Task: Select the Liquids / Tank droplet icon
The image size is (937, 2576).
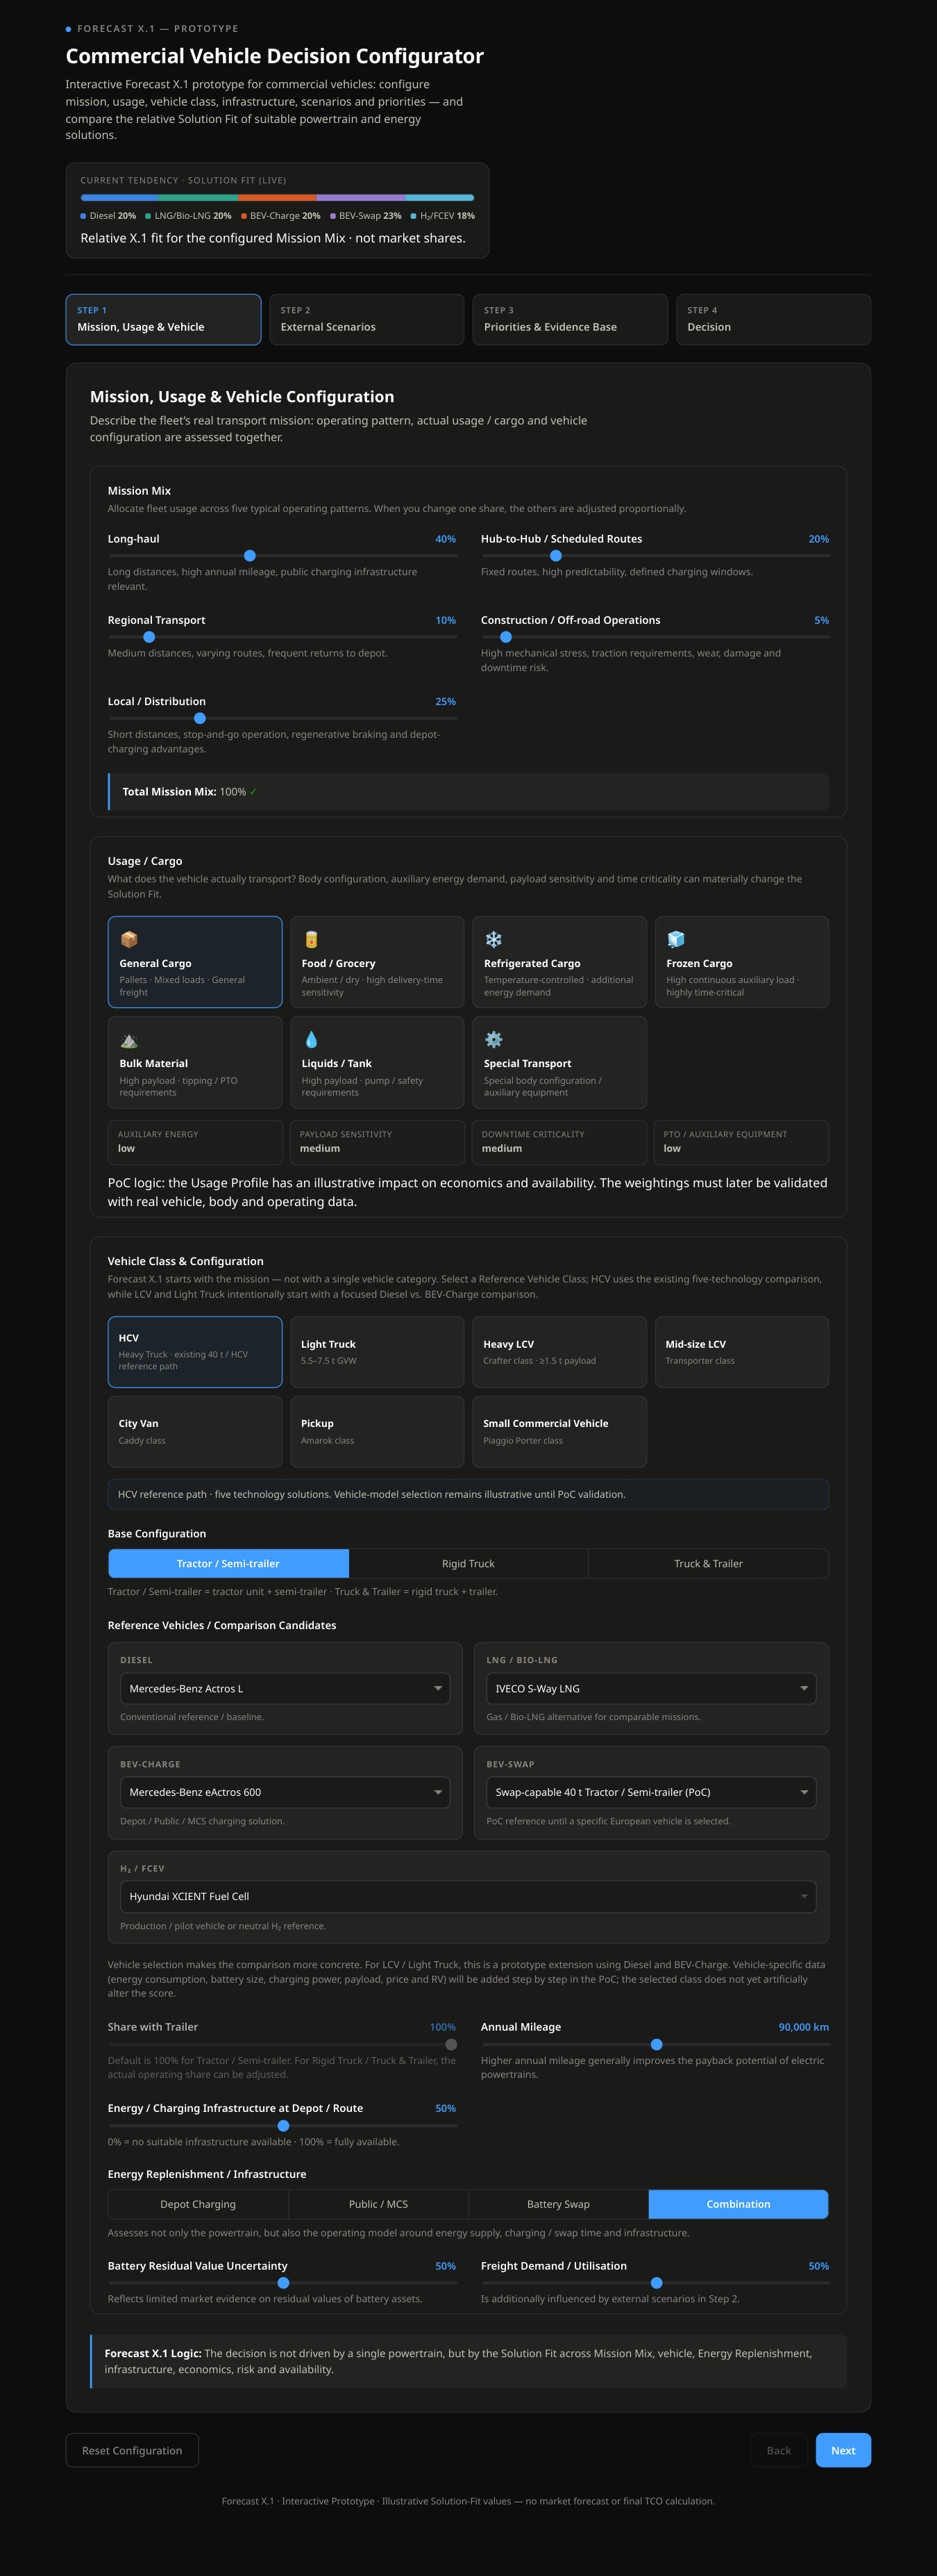Action: (311, 1040)
